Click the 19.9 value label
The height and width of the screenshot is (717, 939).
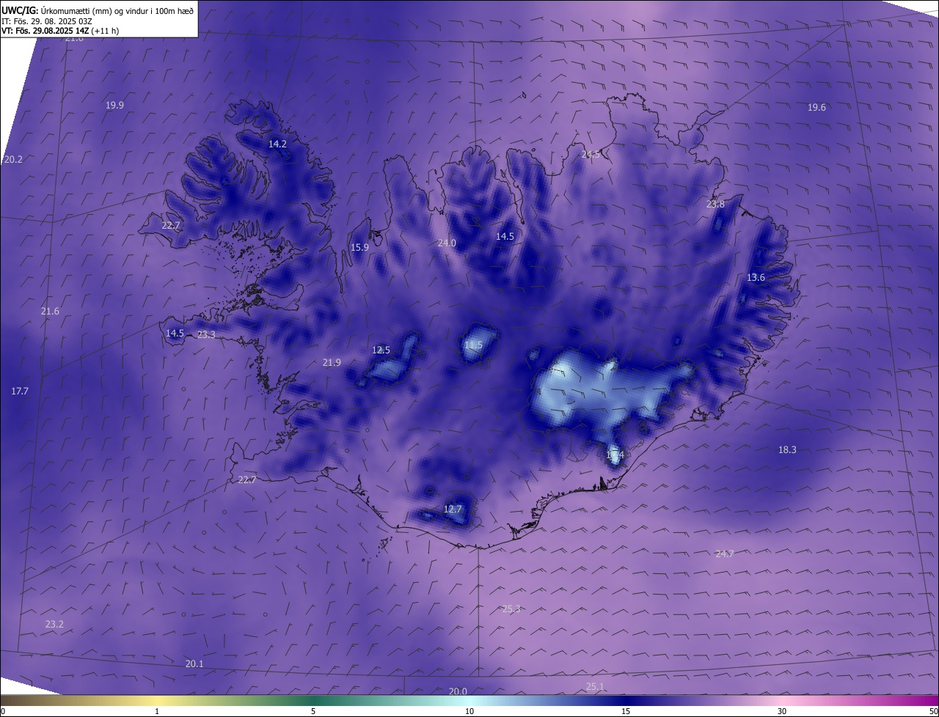click(114, 106)
